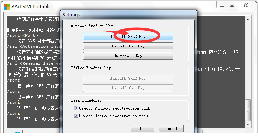The height and width of the screenshot is (138, 258).
Task: Click the Uninstall Key button
Action: pos(128,56)
